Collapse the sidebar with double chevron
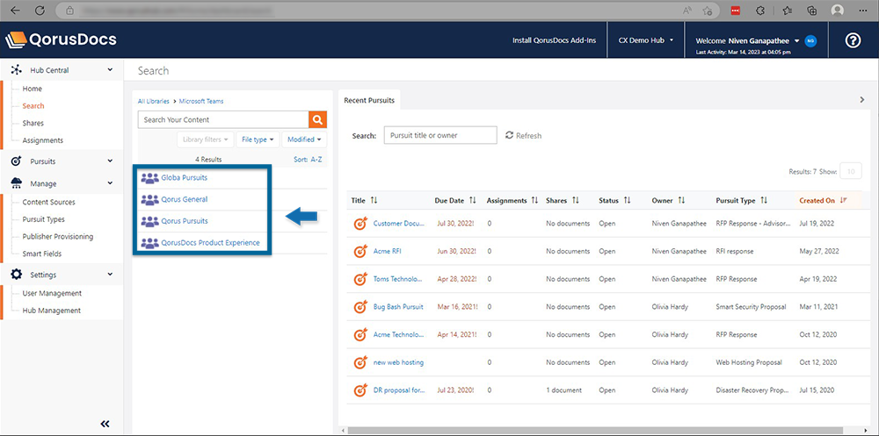Screen dimensions: 879x436 [x=105, y=424]
